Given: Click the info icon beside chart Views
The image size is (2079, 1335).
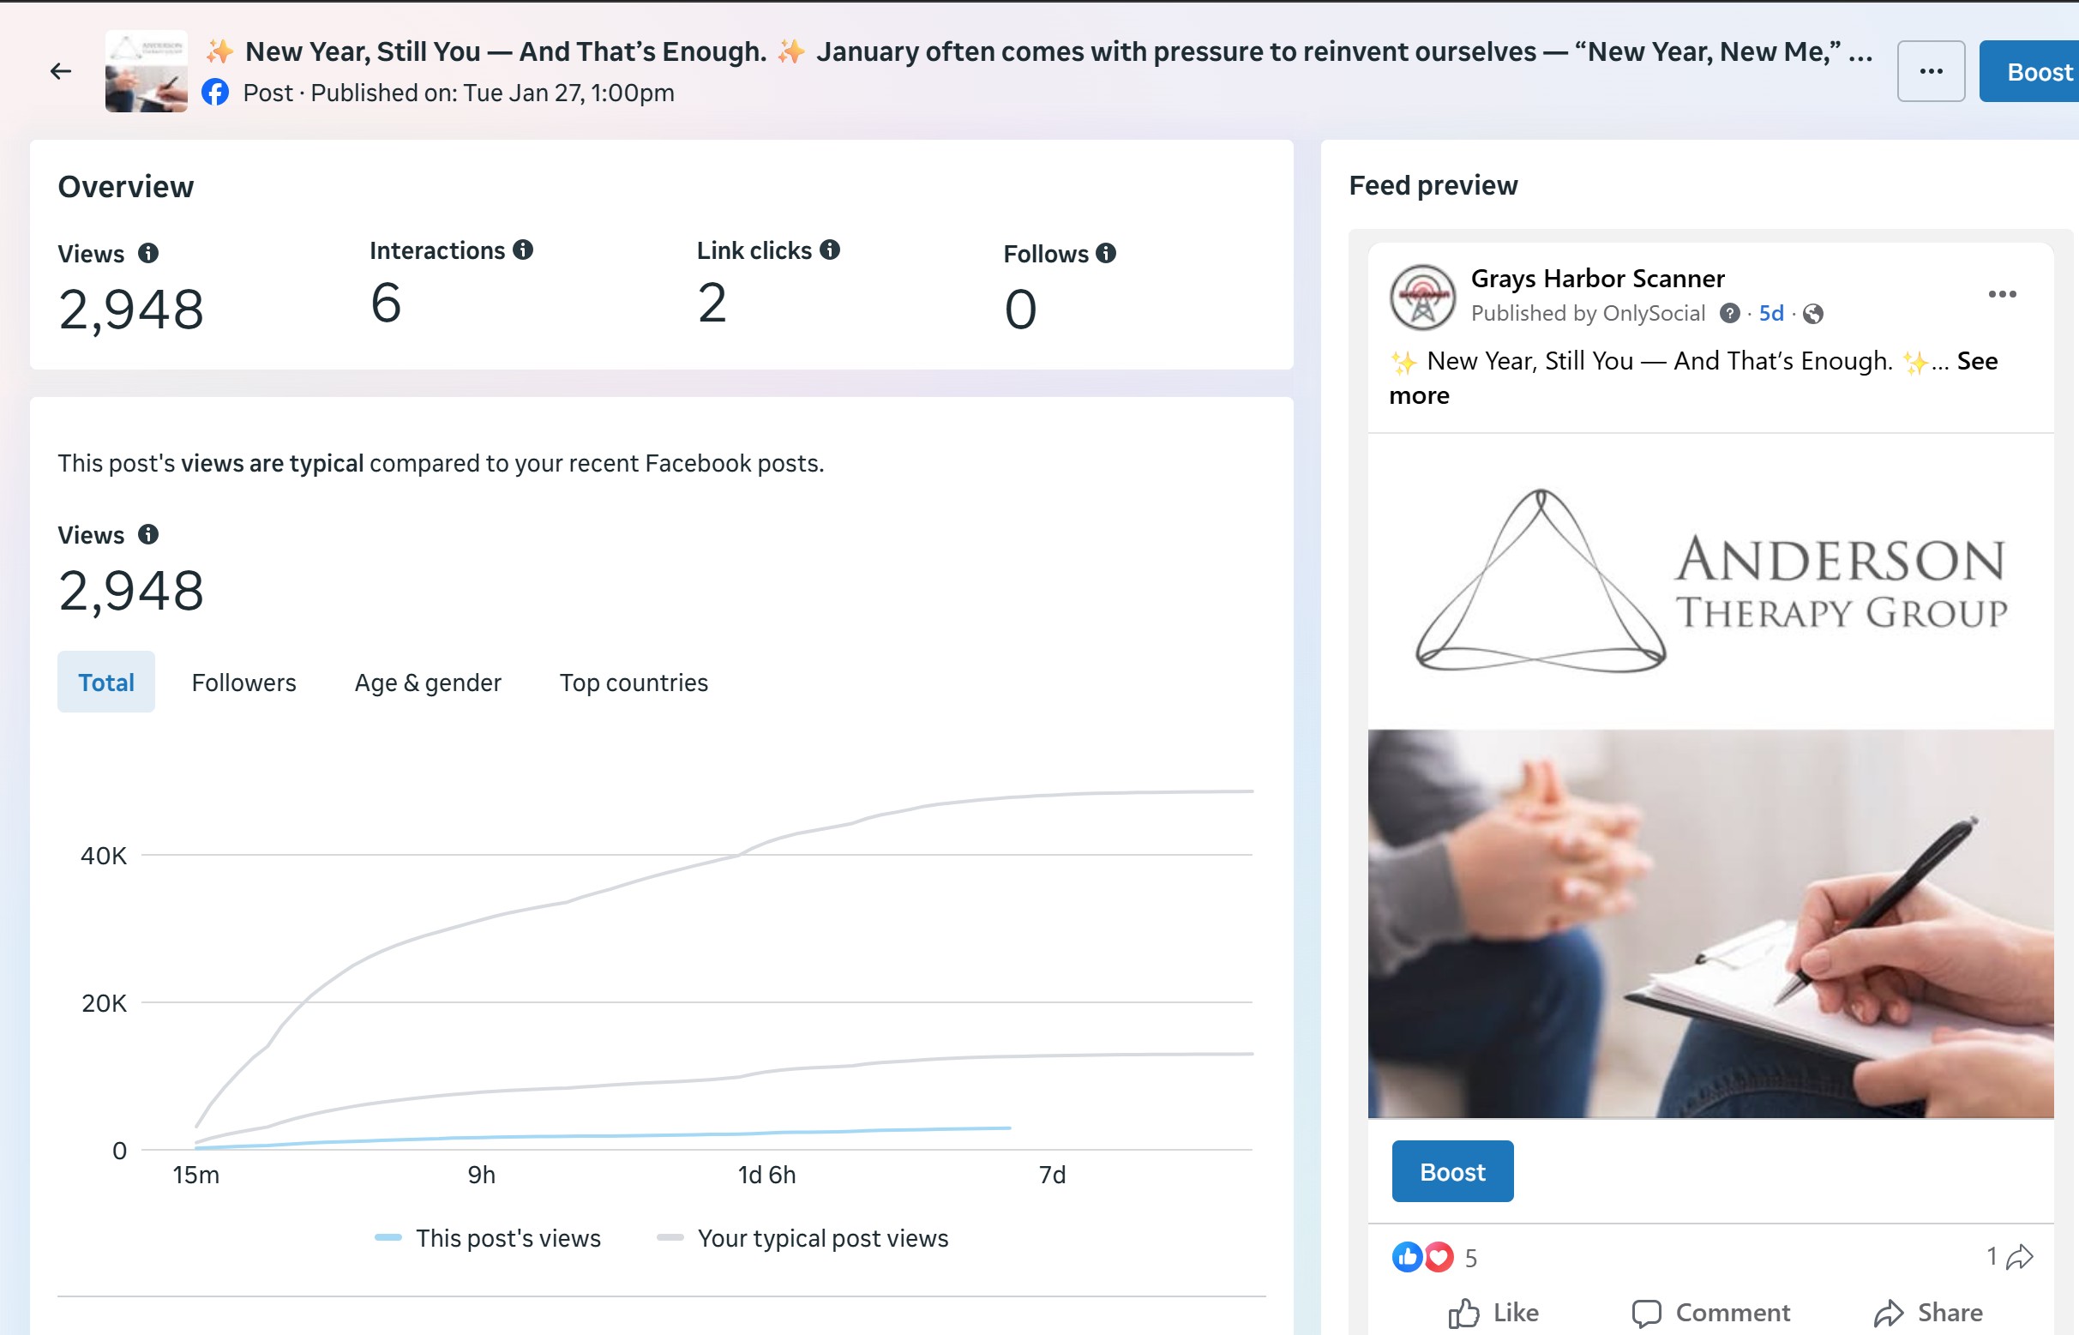Looking at the screenshot, I should [148, 534].
